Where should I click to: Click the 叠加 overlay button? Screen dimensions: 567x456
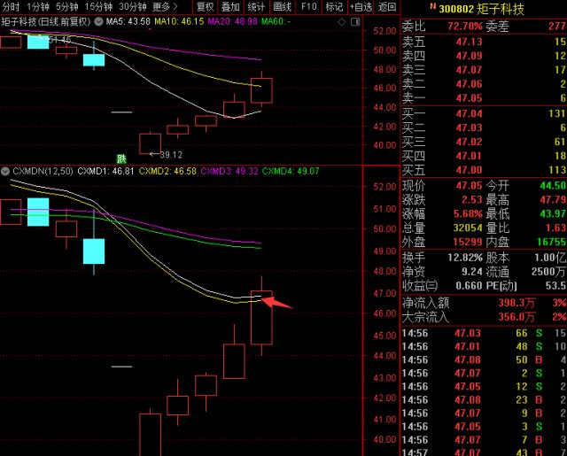point(230,6)
